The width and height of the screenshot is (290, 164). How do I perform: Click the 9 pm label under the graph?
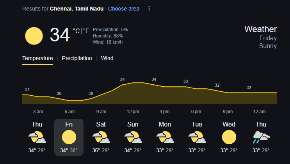point(228,112)
